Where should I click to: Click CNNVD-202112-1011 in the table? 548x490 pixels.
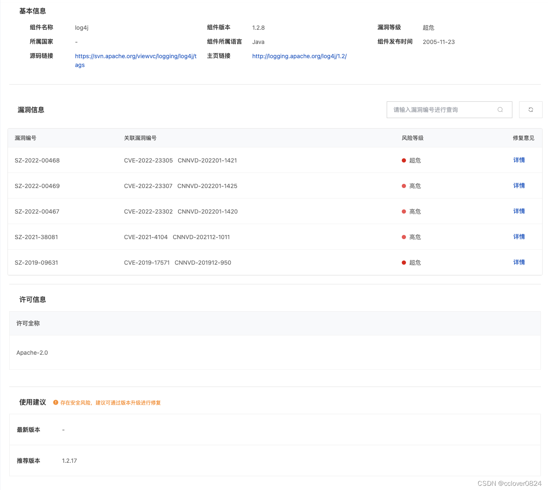click(202, 237)
